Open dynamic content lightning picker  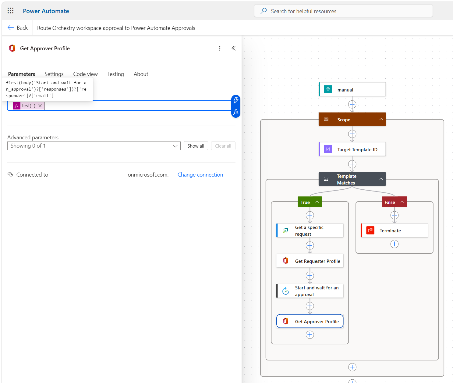(x=236, y=100)
